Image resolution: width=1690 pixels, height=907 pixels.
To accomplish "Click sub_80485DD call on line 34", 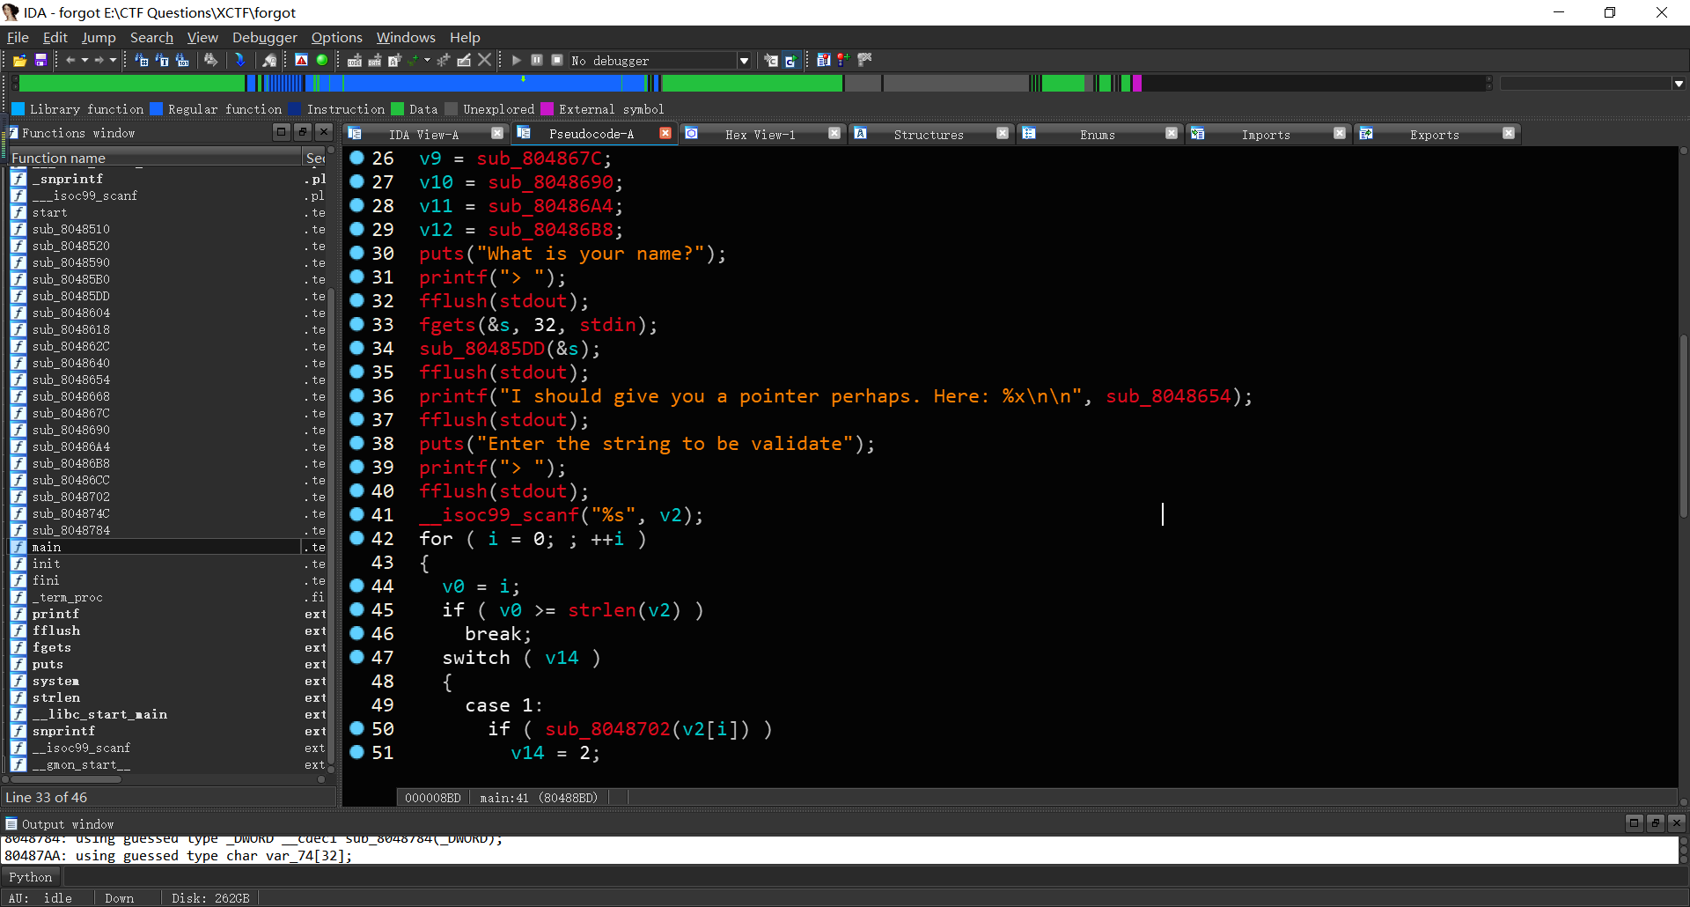I will pyautogui.click(x=482, y=349).
